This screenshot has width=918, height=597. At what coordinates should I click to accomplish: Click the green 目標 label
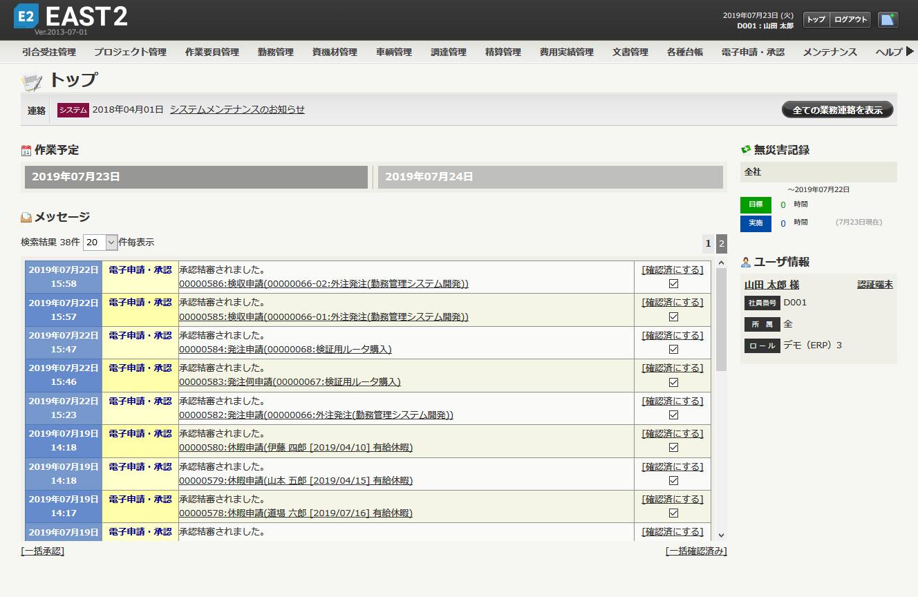756,205
